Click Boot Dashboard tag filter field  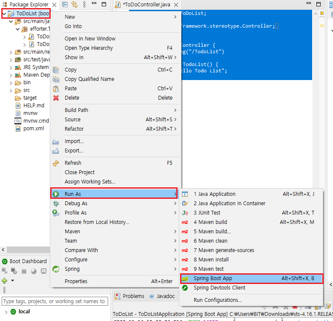point(55,301)
